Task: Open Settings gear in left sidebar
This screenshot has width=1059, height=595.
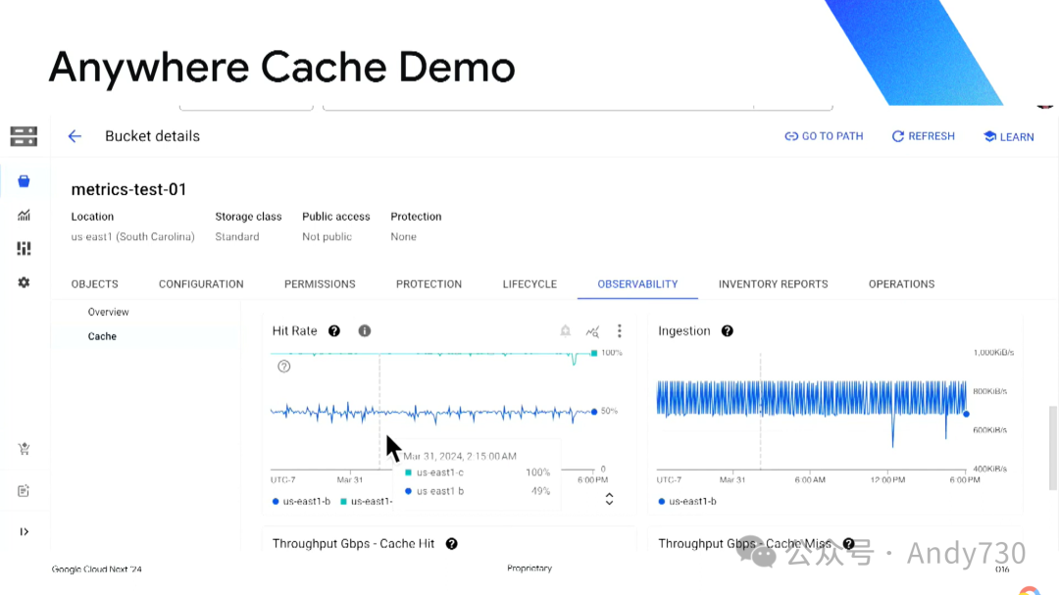Action: (24, 282)
